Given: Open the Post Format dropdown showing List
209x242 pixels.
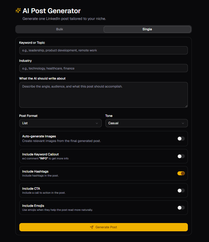Looking at the screenshot, I should click(60, 123).
